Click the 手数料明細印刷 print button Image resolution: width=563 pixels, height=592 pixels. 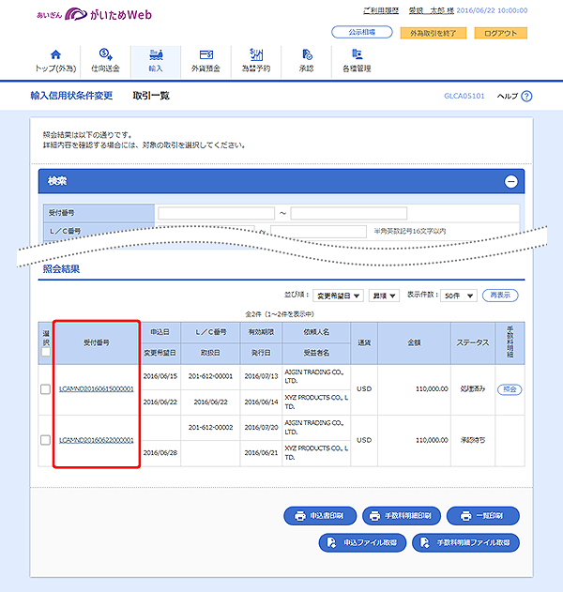point(402,516)
